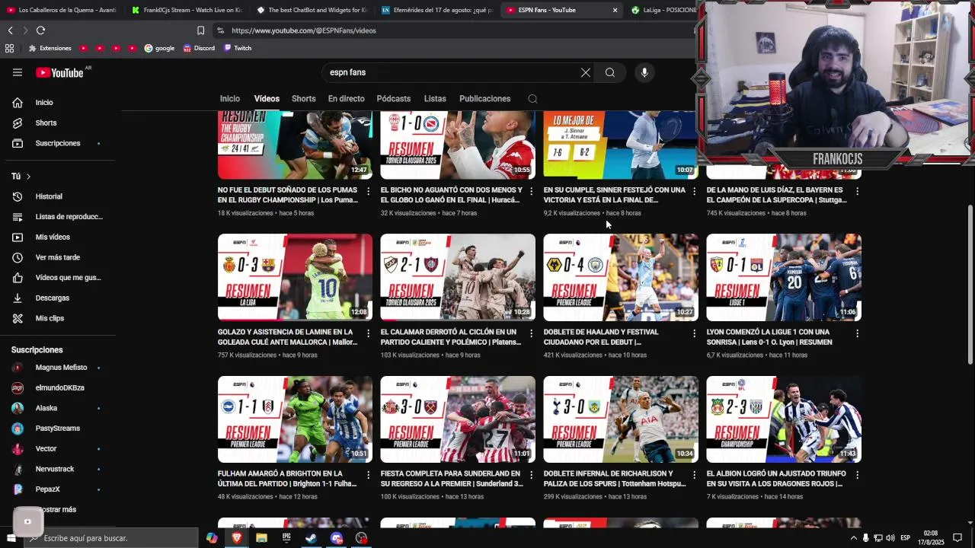Viewport: 975px width, 548px height.
Task: Bookmark this page with the bookmark icon
Action: [x=201, y=30]
